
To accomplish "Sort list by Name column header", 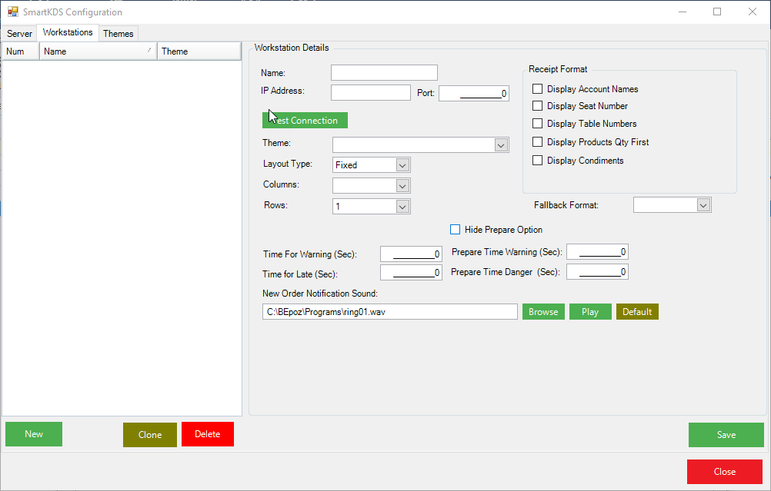I will [x=98, y=51].
